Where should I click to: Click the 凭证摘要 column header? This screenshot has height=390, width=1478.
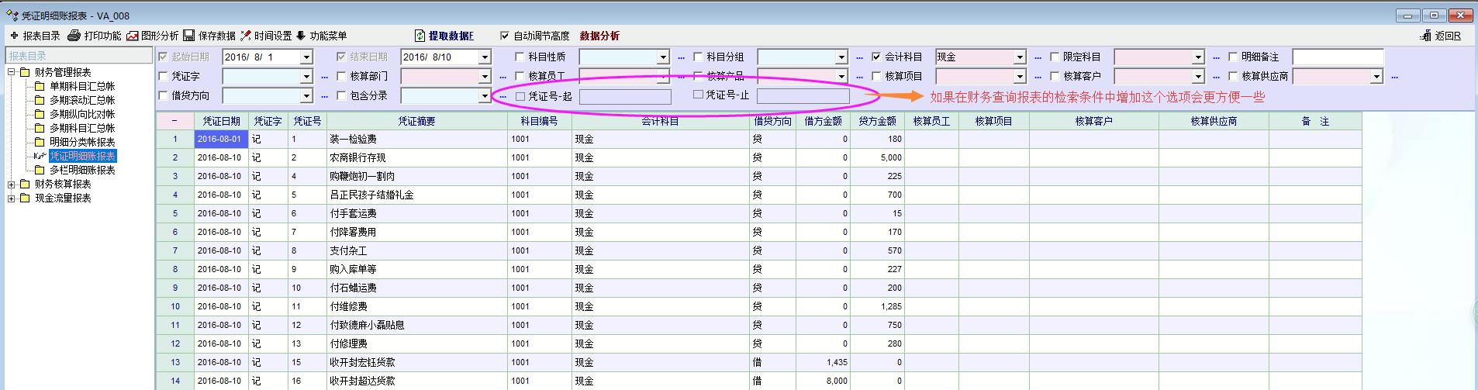pyautogui.click(x=416, y=122)
